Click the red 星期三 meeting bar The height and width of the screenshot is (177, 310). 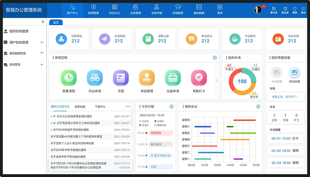click(x=204, y=146)
